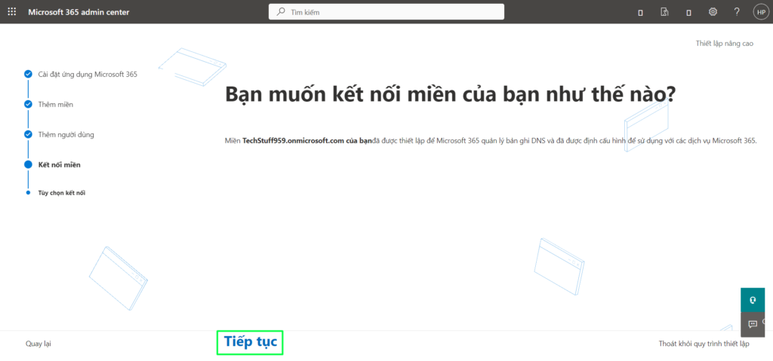Open the HP account profile avatar
773x361 pixels.
(759, 12)
